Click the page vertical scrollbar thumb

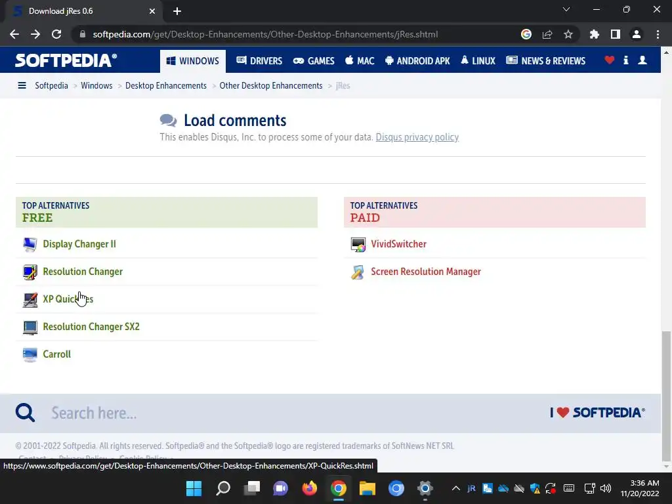(x=666, y=395)
